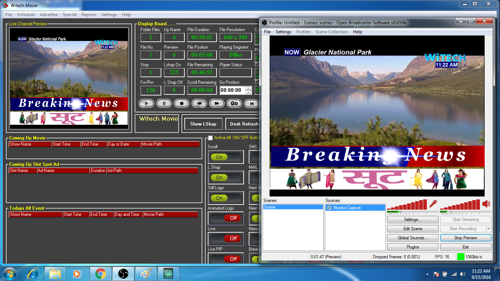The height and width of the screenshot is (281, 500).
Task: Toggle the Live PIP switch
Action: pos(226,258)
